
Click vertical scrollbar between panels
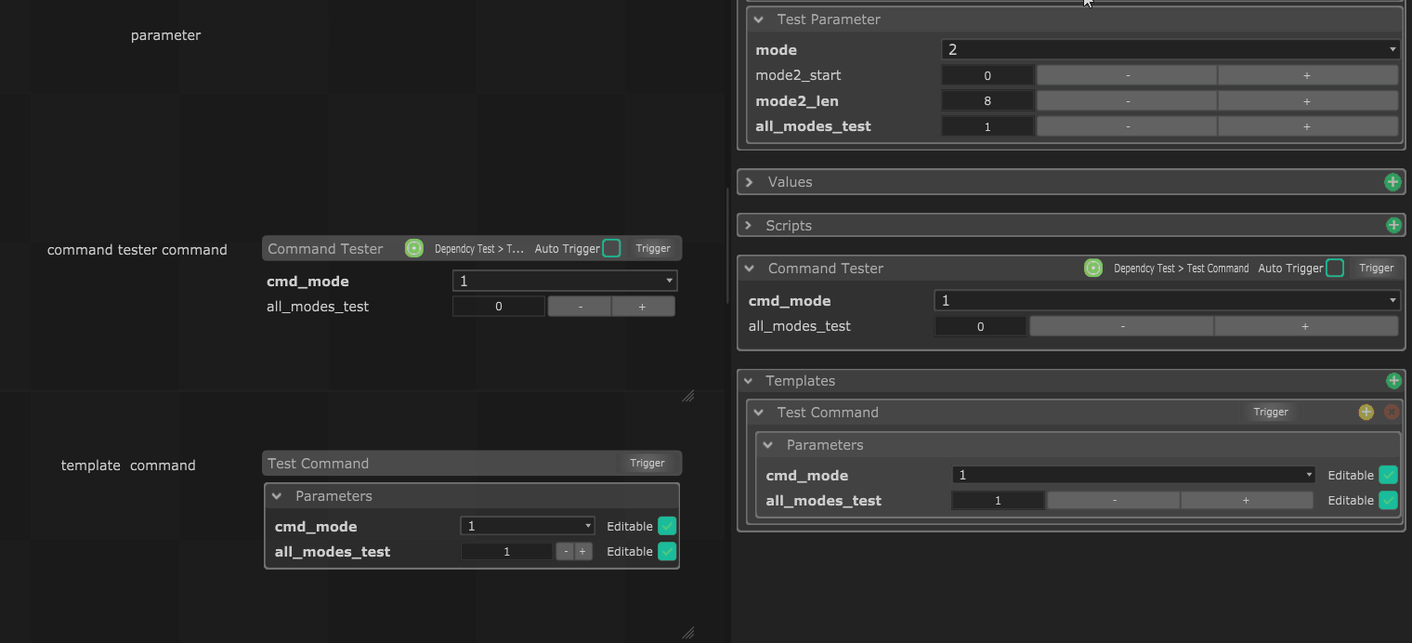pos(728,245)
